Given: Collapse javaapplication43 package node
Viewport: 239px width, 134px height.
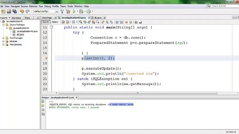Looking at the screenshot, I should click(x=7, y=28).
